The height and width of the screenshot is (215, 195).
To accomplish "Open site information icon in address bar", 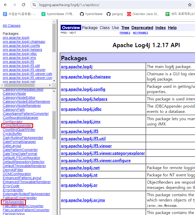I will [x=34, y=5].
